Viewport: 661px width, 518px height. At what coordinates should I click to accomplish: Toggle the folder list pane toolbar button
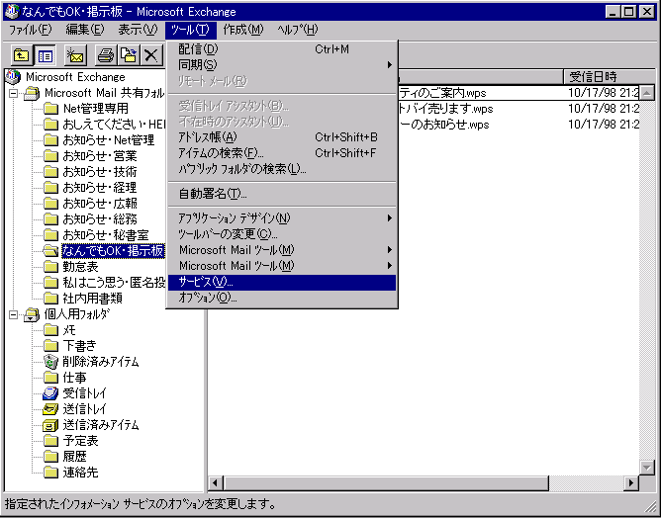[45, 55]
